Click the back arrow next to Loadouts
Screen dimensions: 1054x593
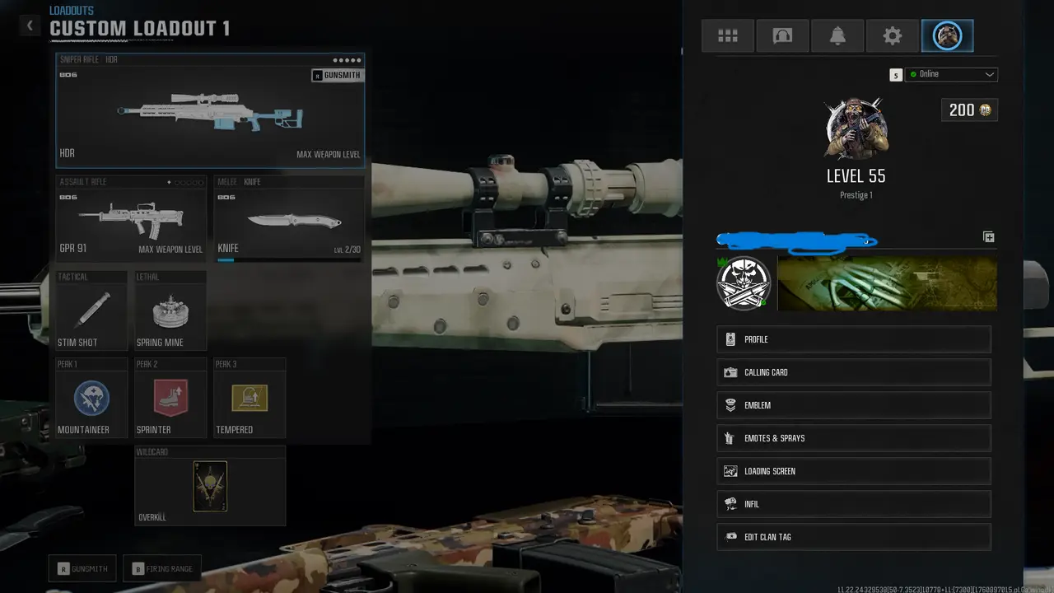(30, 26)
